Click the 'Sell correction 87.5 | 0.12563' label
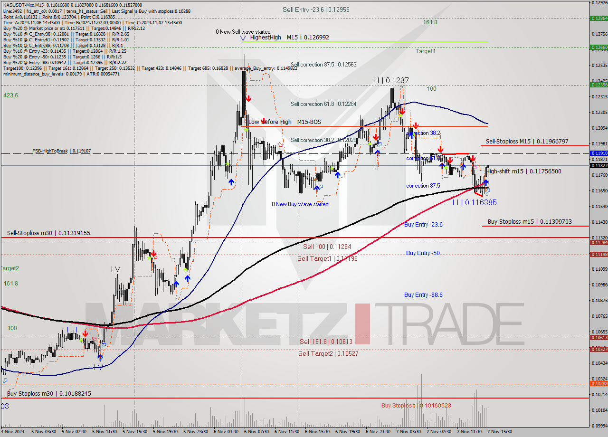The image size is (608, 437). (x=323, y=65)
